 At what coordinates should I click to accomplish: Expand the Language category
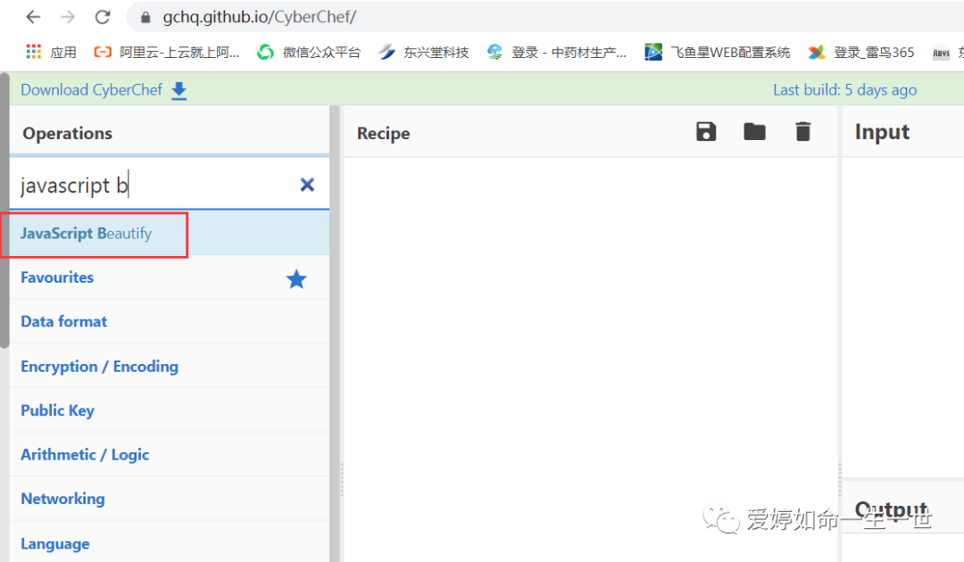coord(170,543)
